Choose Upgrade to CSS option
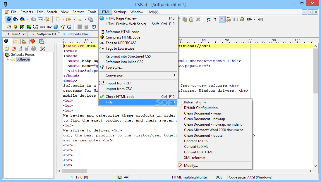 coord(214,141)
